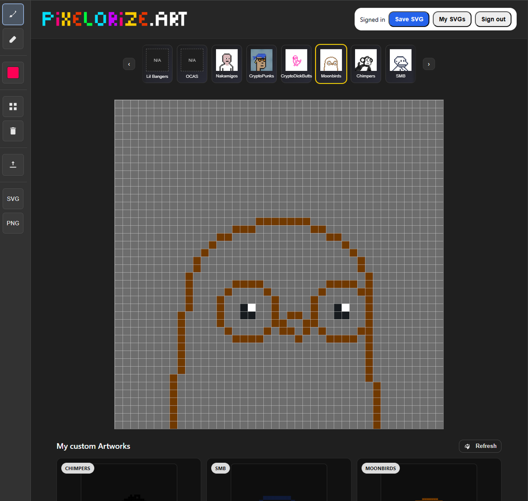Screen dimensions: 528x501
Task: Export artwork as PNG
Action: point(13,223)
